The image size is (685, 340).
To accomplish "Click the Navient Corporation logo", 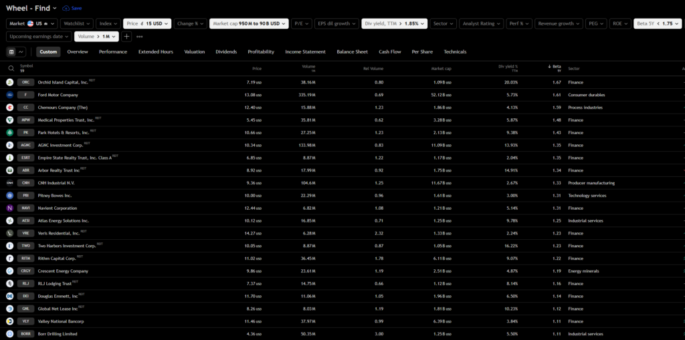I will [9, 208].
